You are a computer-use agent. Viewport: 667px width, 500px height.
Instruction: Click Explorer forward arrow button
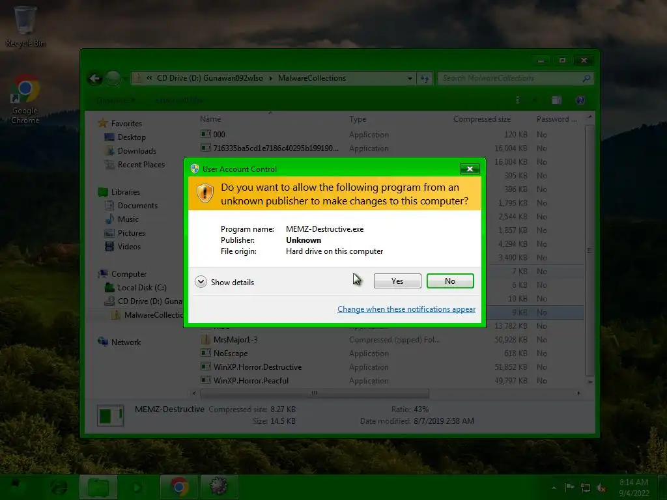(x=113, y=79)
